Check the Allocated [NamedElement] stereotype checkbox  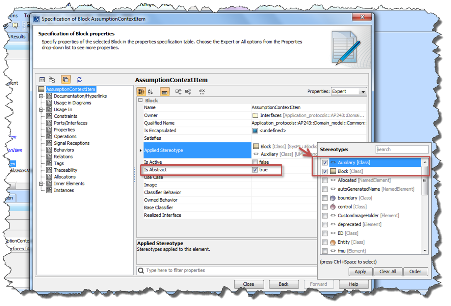pos(325,180)
